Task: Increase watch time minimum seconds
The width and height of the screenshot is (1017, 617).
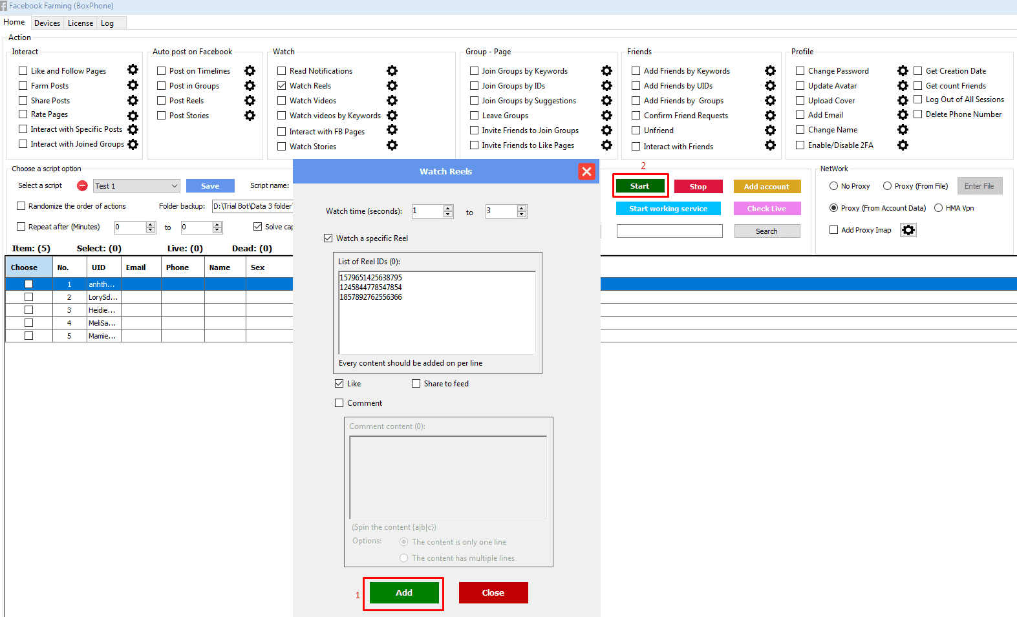Action: [x=448, y=208]
